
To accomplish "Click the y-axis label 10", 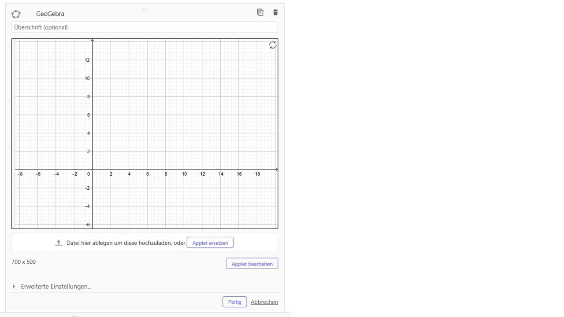I will coord(87,78).
